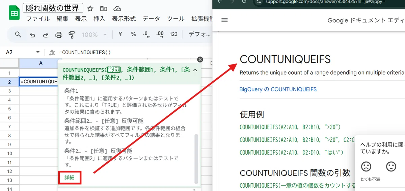Select the paint format icon
Screen dimensions: 405x191
[x=72, y=34]
